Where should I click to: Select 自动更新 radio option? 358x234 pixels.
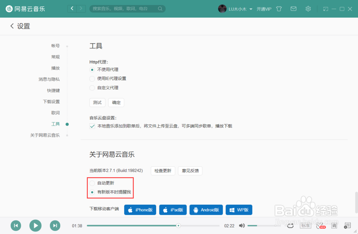click(92, 183)
